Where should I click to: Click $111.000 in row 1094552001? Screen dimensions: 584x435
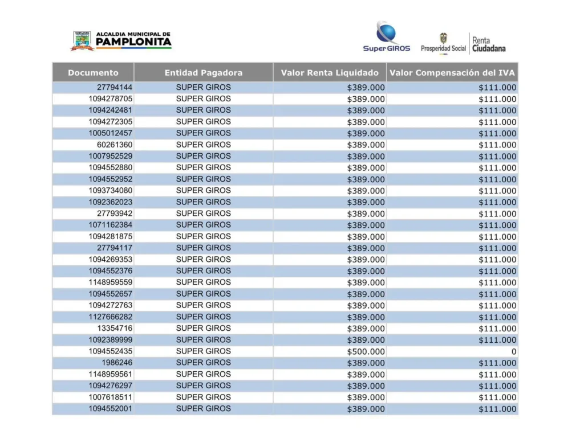coord(497,409)
